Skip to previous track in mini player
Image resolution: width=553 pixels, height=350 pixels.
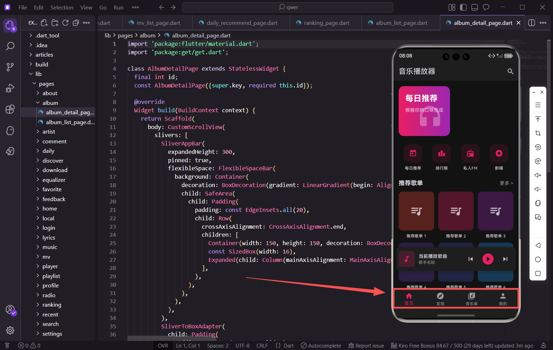click(x=471, y=259)
